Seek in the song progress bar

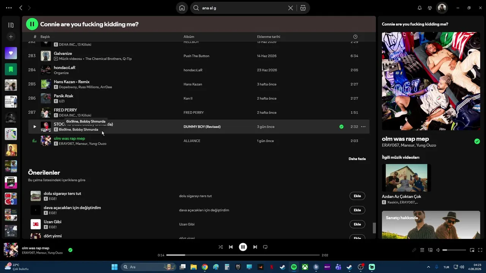[x=243, y=255]
